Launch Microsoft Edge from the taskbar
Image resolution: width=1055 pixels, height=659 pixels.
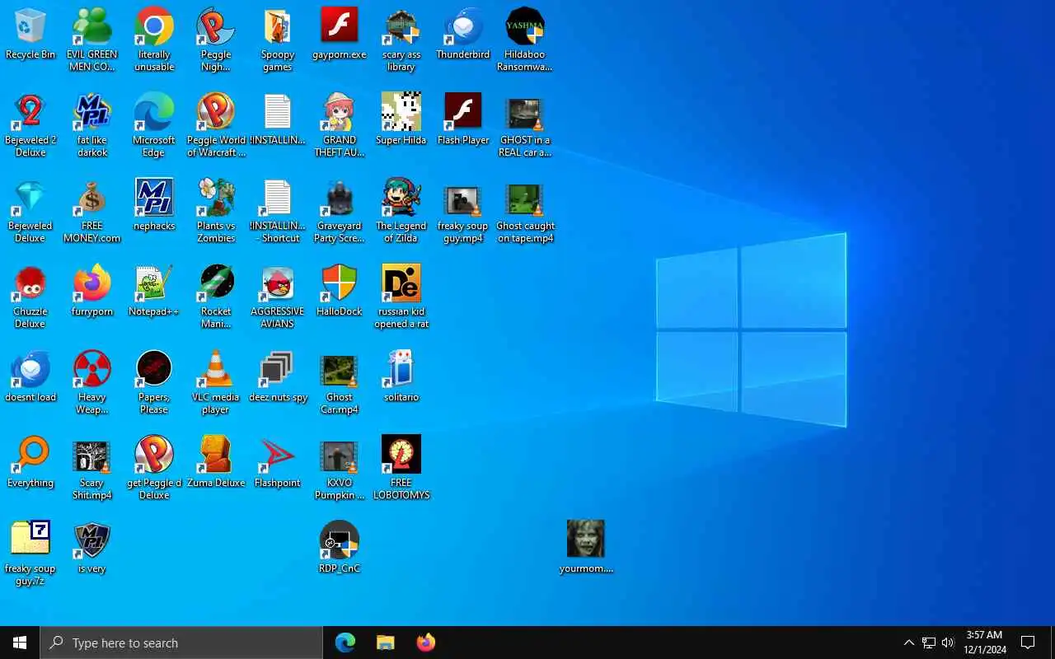click(x=345, y=643)
